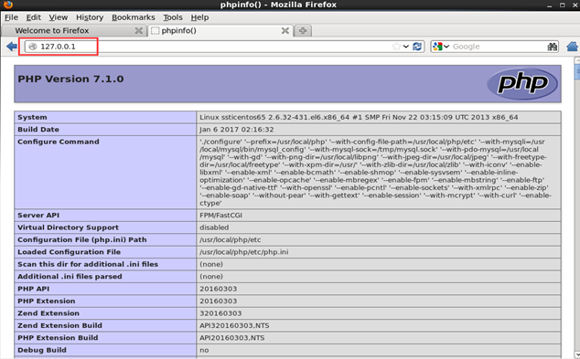Click the Virtual Directory Support disabled value
The width and height of the screenshot is (580, 359).
[x=214, y=227]
